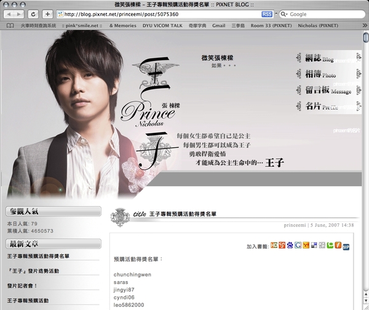The width and height of the screenshot is (369, 310).
Task: Click the red swirl bookmark icon
Action: [282, 245]
